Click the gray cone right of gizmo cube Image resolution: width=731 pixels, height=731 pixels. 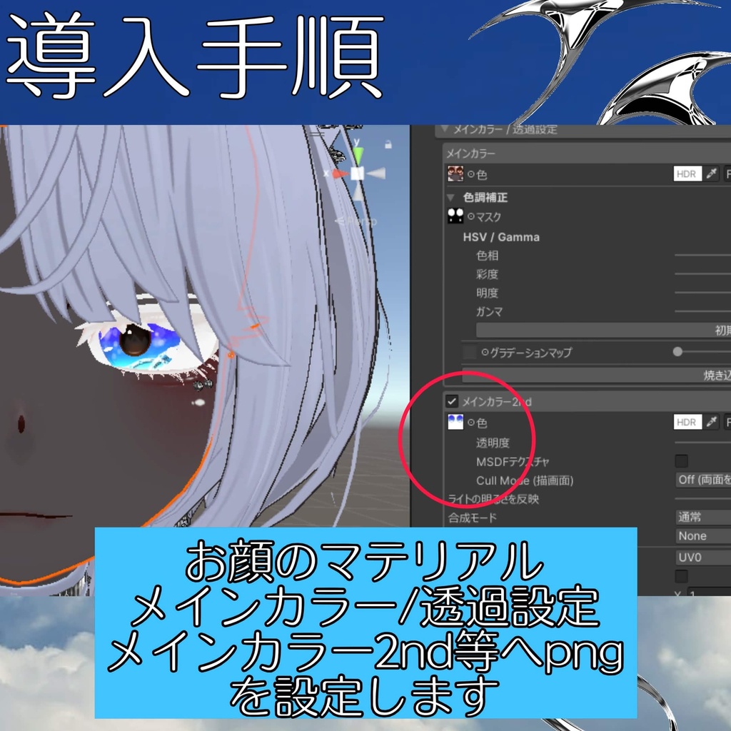click(376, 174)
